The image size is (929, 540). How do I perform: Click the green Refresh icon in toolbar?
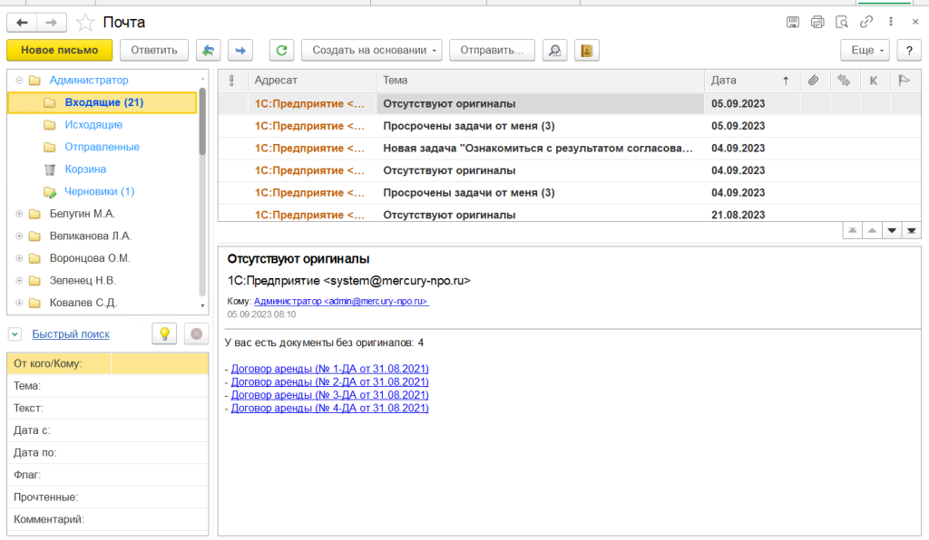point(283,51)
